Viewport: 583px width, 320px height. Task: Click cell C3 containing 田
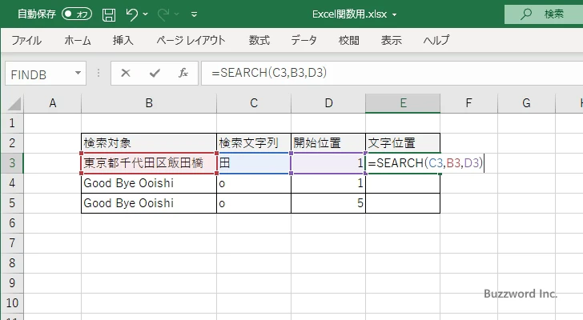(x=254, y=163)
